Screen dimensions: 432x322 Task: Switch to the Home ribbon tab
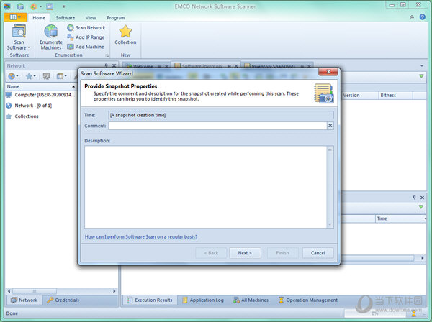tap(39, 17)
